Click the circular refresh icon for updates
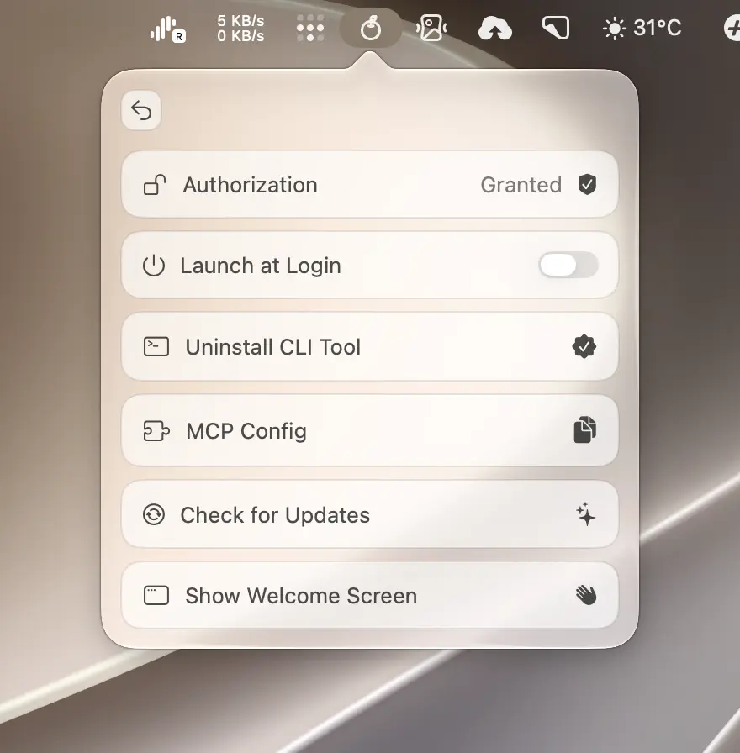The height and width of the screenshot is (753, 740). [154, 515]
